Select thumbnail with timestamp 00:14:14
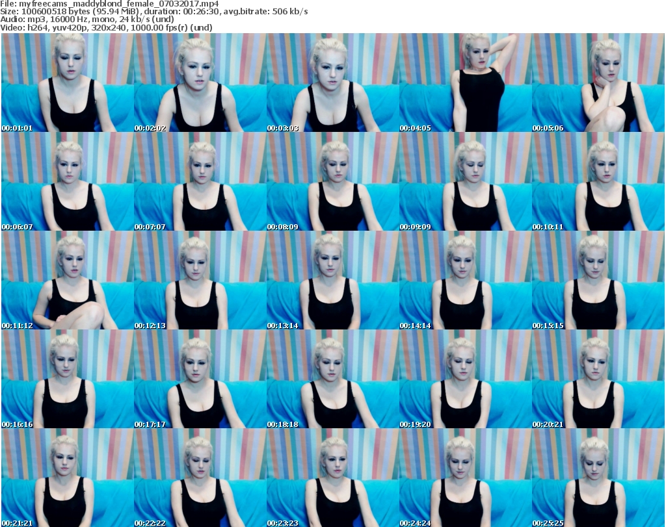The image size is (666, 527). (x=466, y=281)
